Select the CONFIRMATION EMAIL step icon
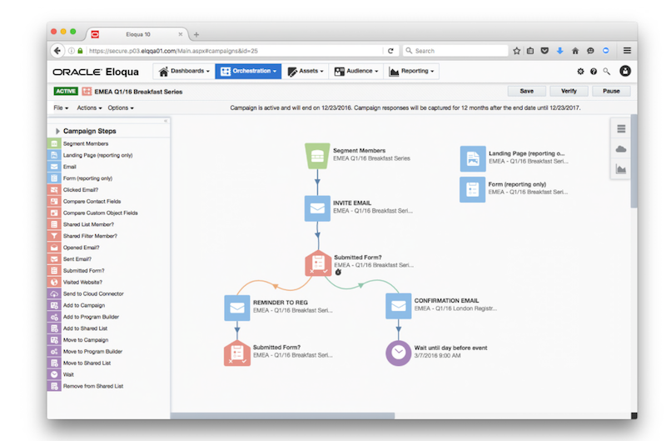The width and height of the screenshot is (666, 441). (399, 306)
